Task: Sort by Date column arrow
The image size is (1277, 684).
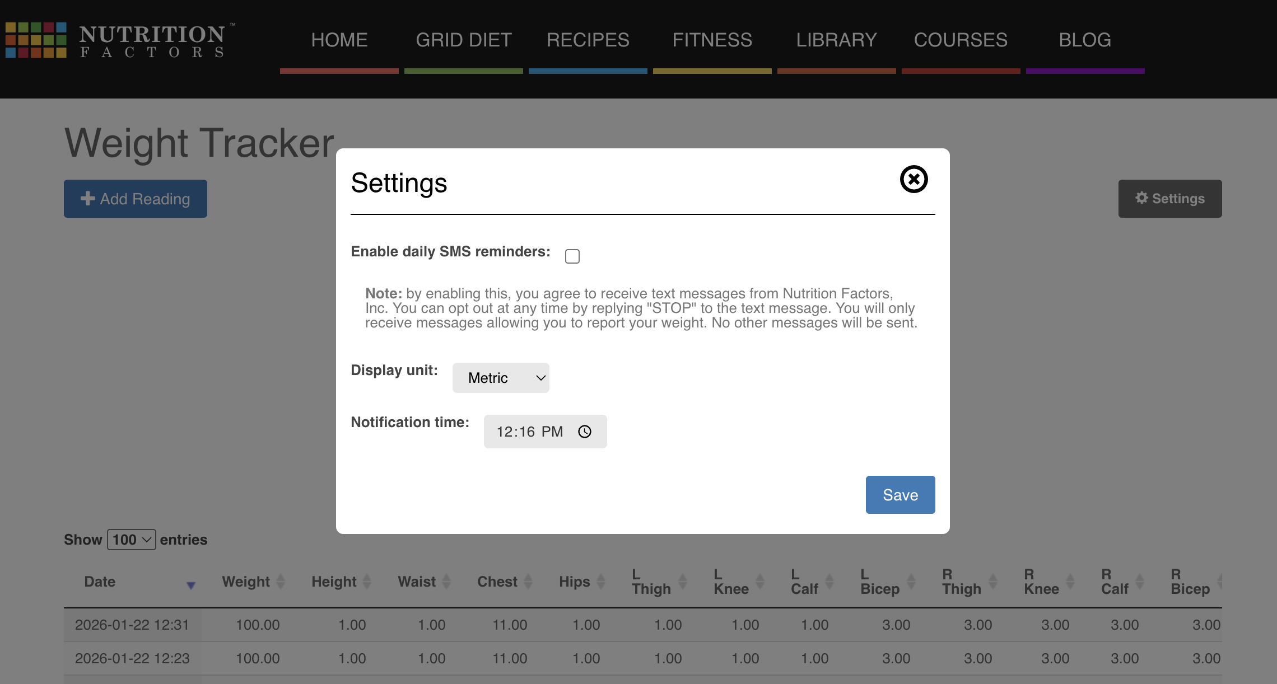Action: (190, 585)
